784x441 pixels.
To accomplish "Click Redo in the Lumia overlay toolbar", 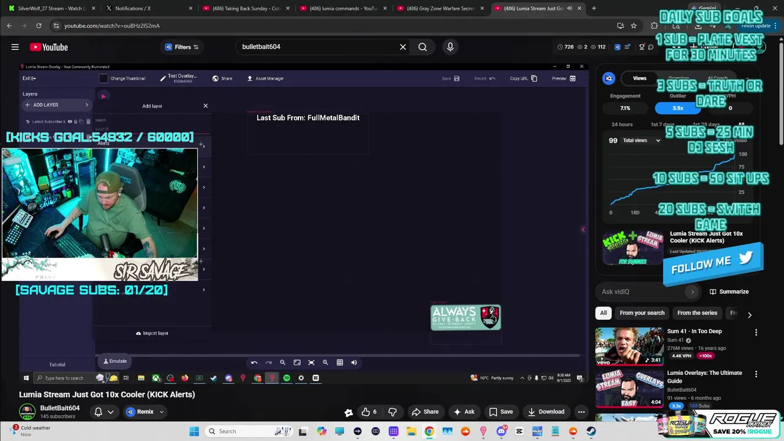I will 268,363.
